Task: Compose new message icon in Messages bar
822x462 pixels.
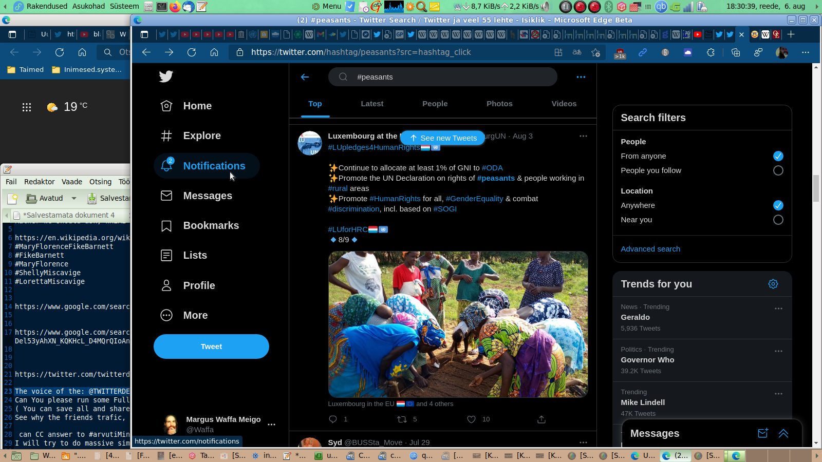Action: pos(763,433)
